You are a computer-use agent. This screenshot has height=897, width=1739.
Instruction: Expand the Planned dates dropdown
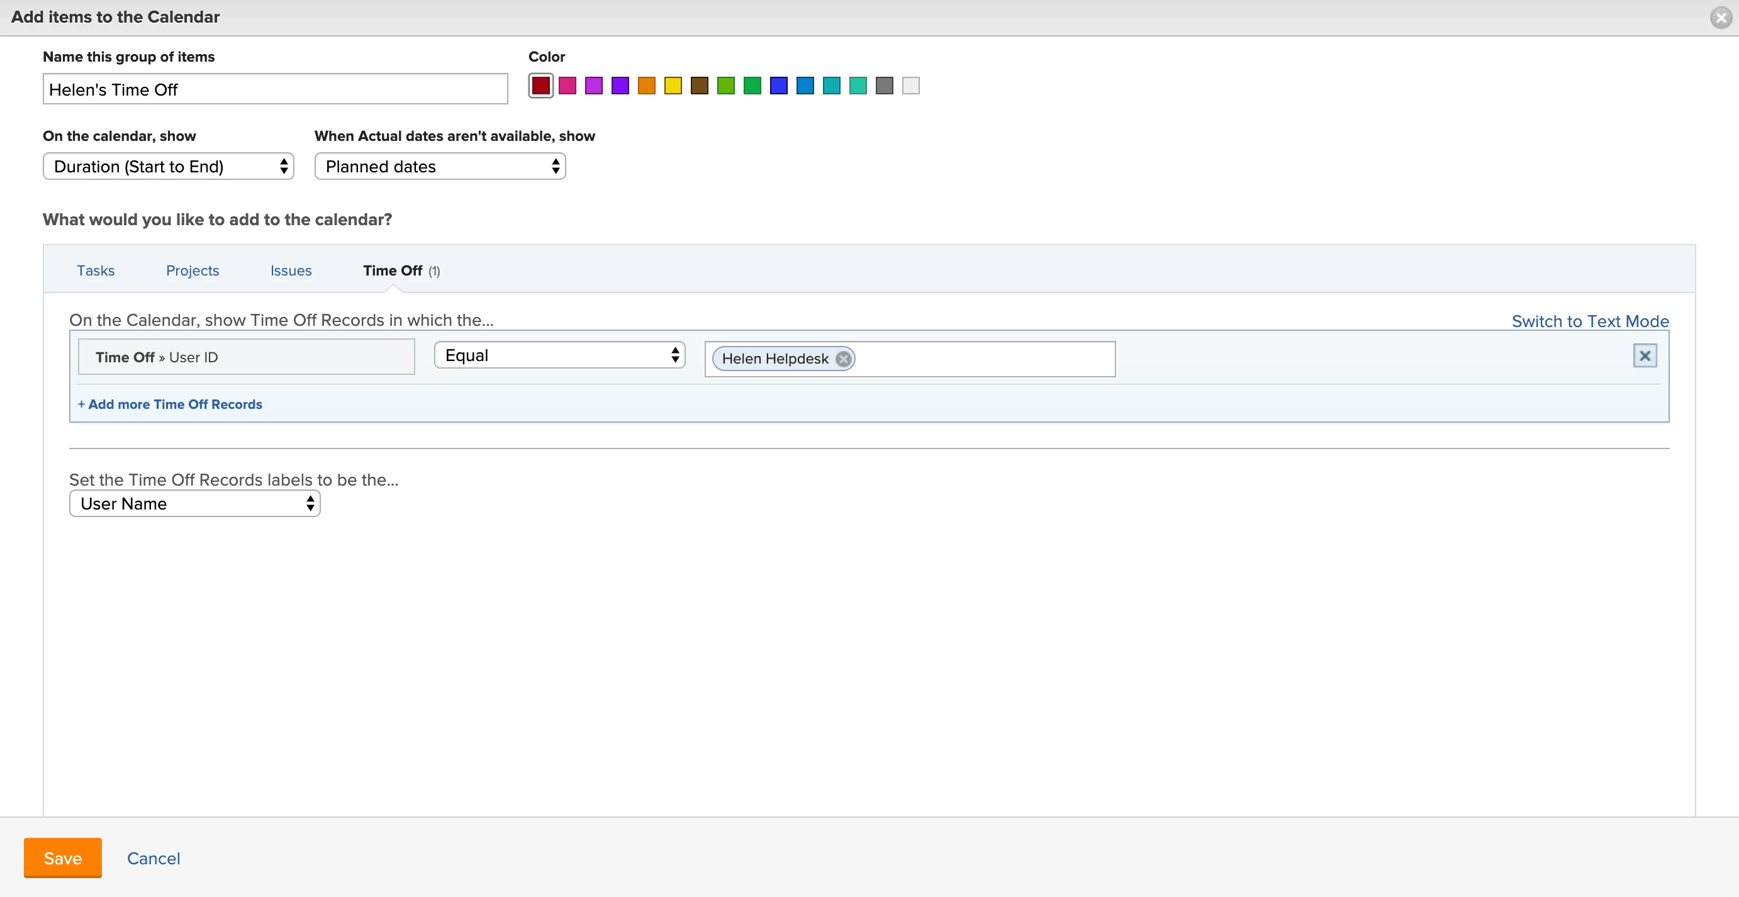click(x=440, y=166)
